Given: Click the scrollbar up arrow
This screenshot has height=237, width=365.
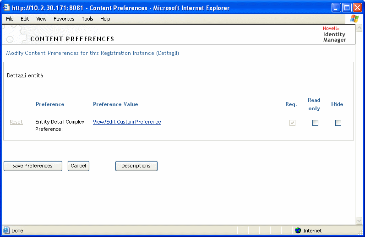Looking at the screenshot, I should (359, 28).
